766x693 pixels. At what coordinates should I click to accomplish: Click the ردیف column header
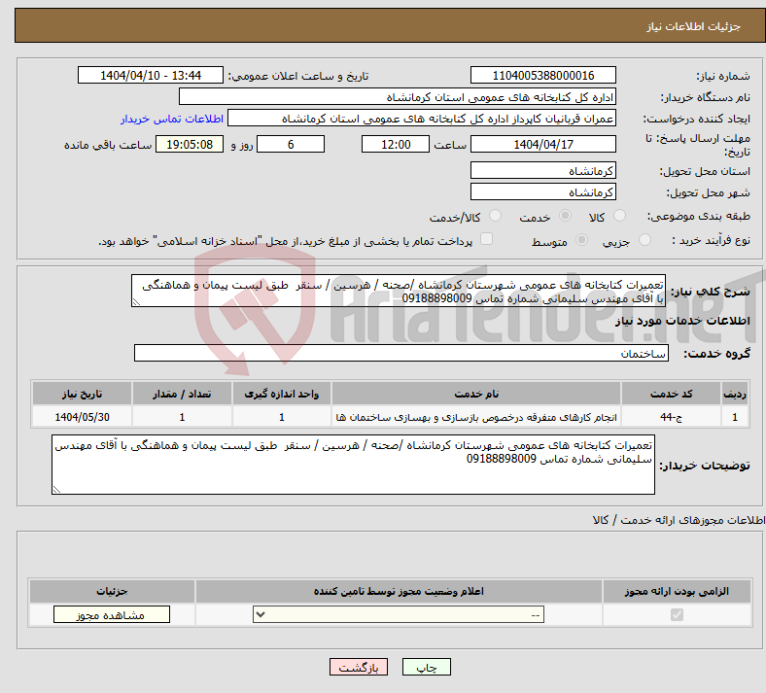pos(735,394)
